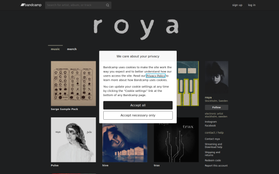The image size is (279, 174).
Task: Open the Pulse album cover
Action: point(73,140)
